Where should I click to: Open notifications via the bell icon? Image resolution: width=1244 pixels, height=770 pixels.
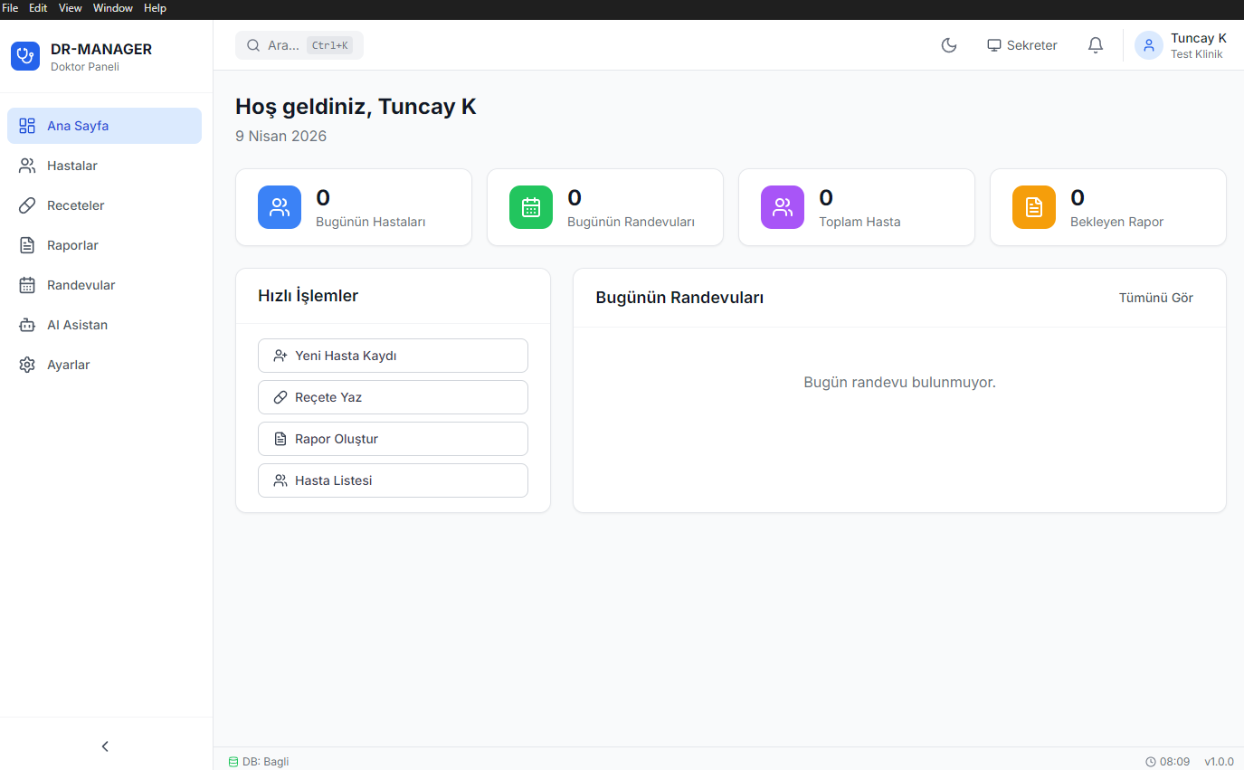click(x=1095, y=44)
